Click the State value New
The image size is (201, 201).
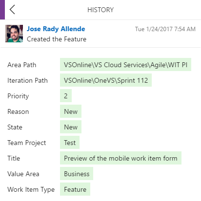click(x=71, y=127)
